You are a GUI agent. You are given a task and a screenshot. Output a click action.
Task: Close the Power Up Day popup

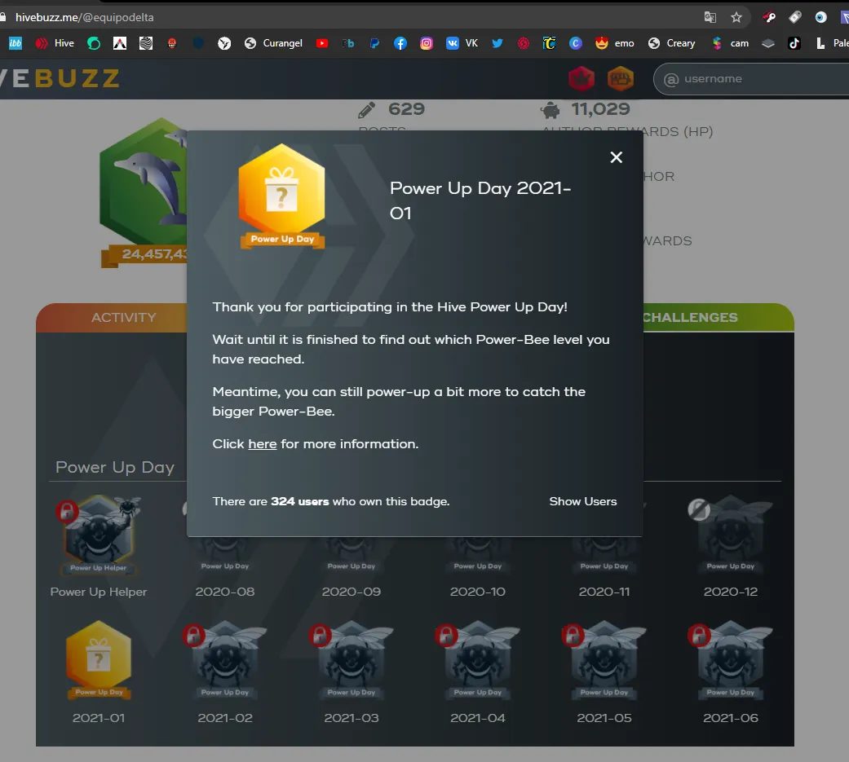point(617,157)
